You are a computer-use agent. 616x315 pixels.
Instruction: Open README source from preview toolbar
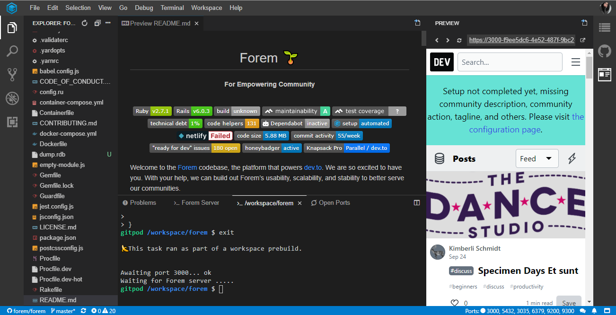(417, 23)
